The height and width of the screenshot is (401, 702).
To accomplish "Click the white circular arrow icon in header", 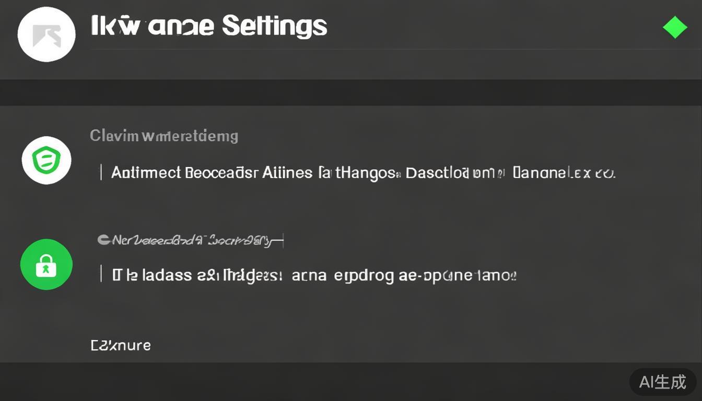I will (x=46, y=34).
